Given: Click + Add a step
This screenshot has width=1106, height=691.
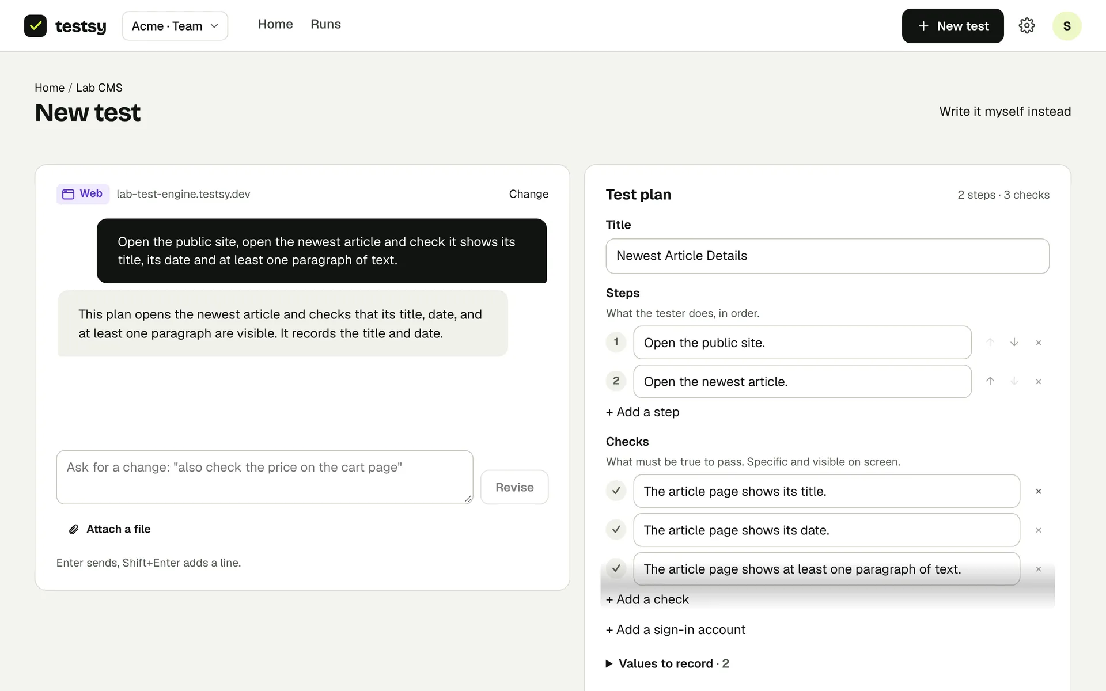Looking at the screenshot, I should point(643,412).
